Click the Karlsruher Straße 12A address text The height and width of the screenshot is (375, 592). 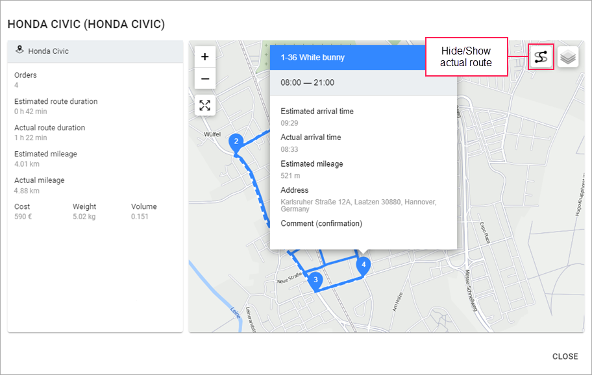click(358, 206)
